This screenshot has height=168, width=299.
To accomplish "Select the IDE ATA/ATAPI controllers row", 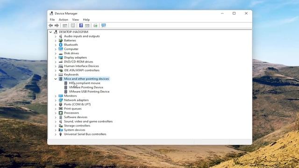I will click(82, 70).
